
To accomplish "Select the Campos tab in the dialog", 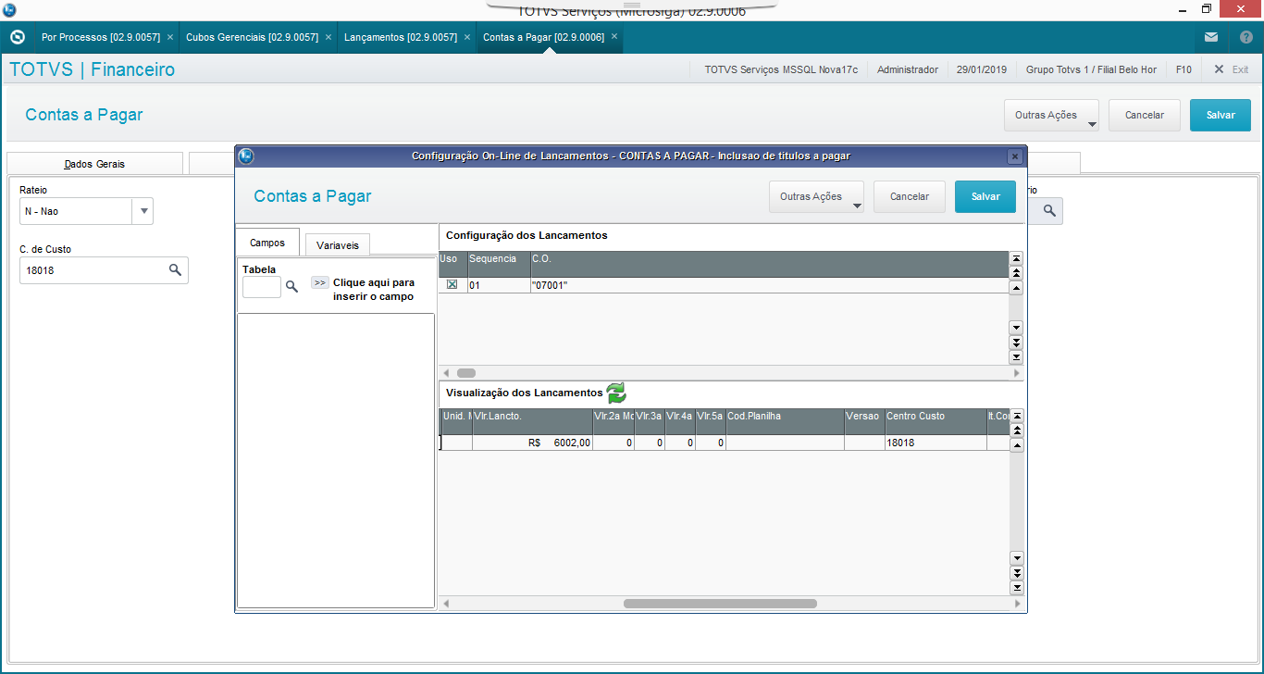I will pyautogui.click(x=267, y=243).
